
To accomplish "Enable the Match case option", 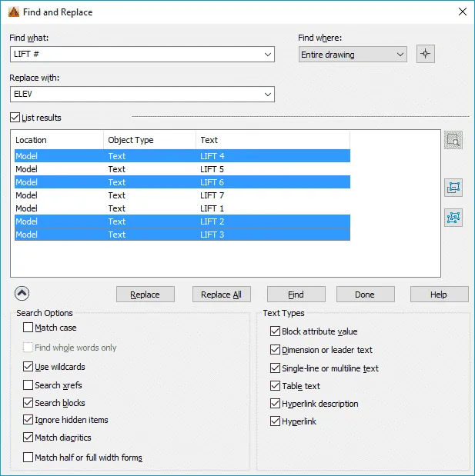I will tap(28, 328).
